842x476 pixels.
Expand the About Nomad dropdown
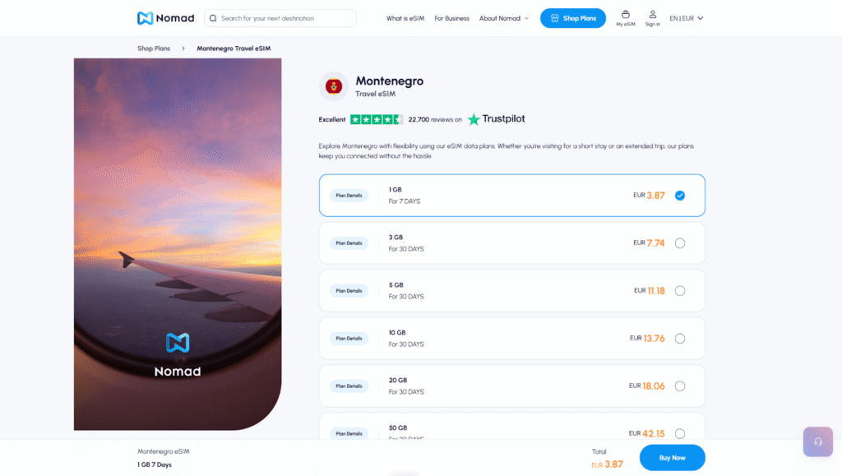503,17
